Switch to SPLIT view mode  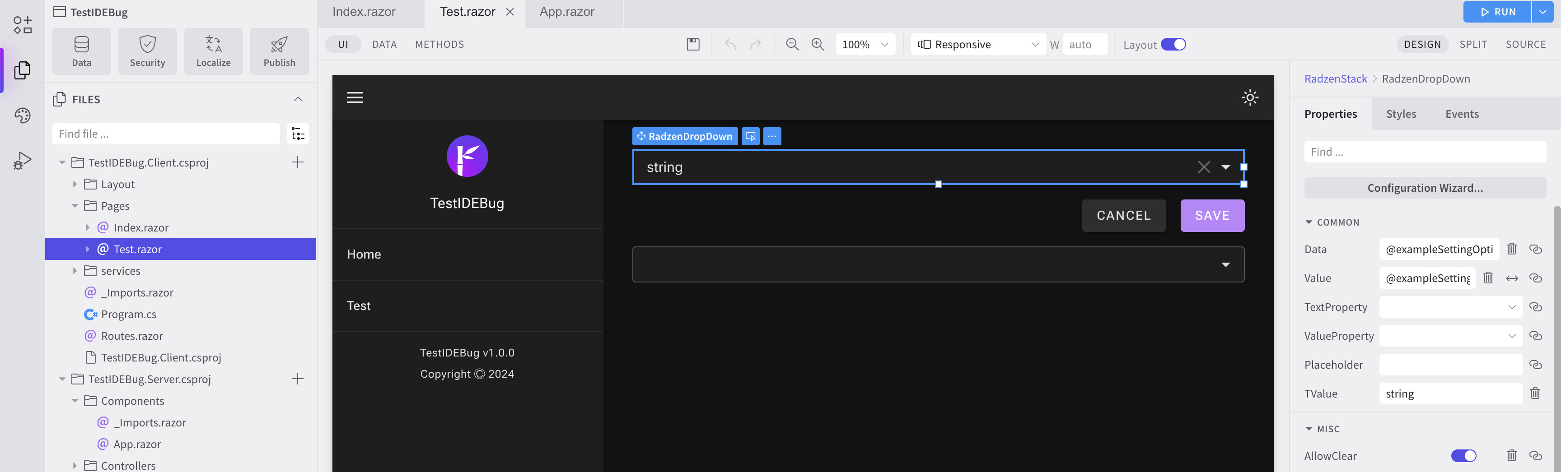[x=1473, y=44]
